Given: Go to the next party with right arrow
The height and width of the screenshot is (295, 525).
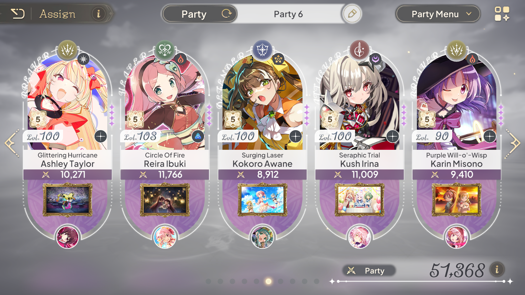Looking at the screenshot, I should [514, 143].
